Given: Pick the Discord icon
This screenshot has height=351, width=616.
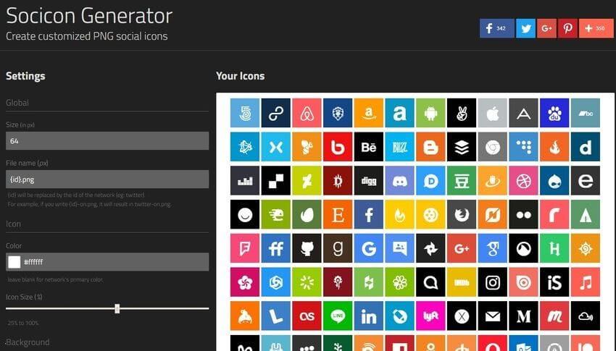Looking at the screenshot, I should click(399, 181).
